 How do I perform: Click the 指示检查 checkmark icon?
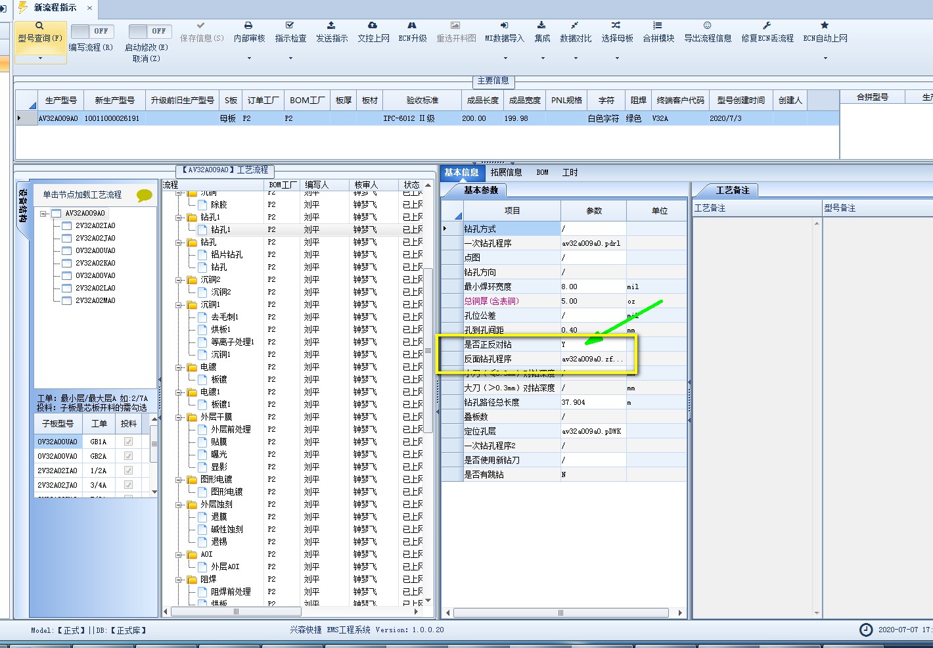[x=290, y=26]
